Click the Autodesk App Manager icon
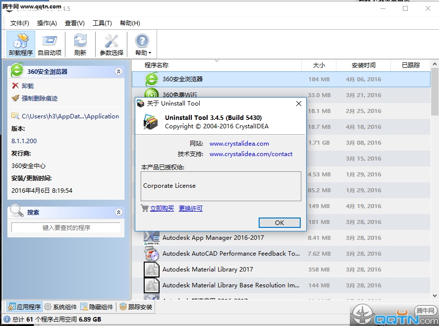439x326 pixels. pos(152,238)
